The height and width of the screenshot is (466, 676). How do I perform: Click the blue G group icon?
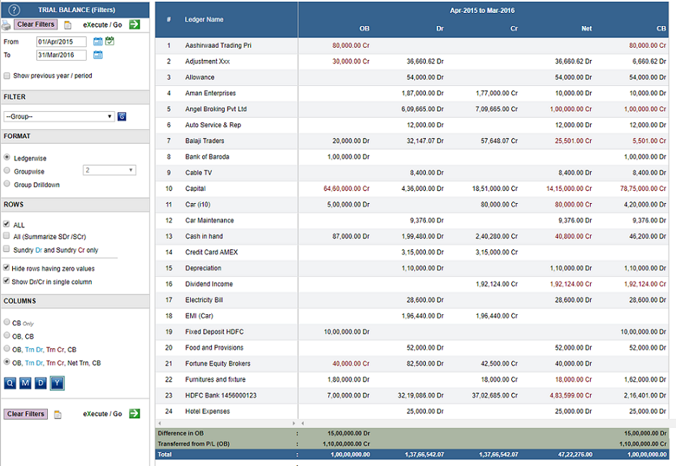point(122,116)
